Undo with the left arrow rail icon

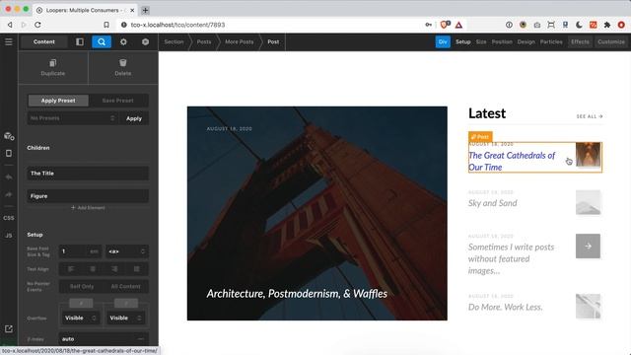tap(9, 177)
